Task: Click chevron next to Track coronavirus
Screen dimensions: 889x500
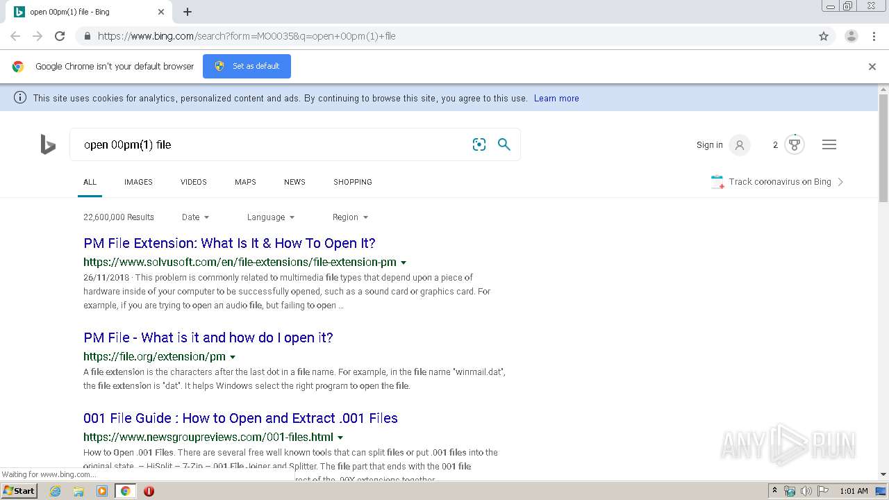Action: [840, 182]
